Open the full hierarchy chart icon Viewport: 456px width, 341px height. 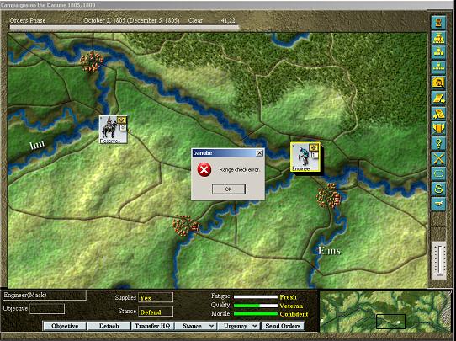coord(438,38)
